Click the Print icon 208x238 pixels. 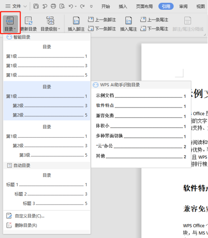[53, 6]
